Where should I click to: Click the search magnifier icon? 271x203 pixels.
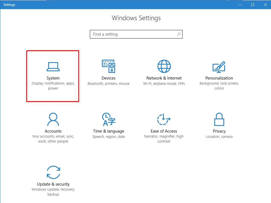pyautogui.click(x=179, y=34)
